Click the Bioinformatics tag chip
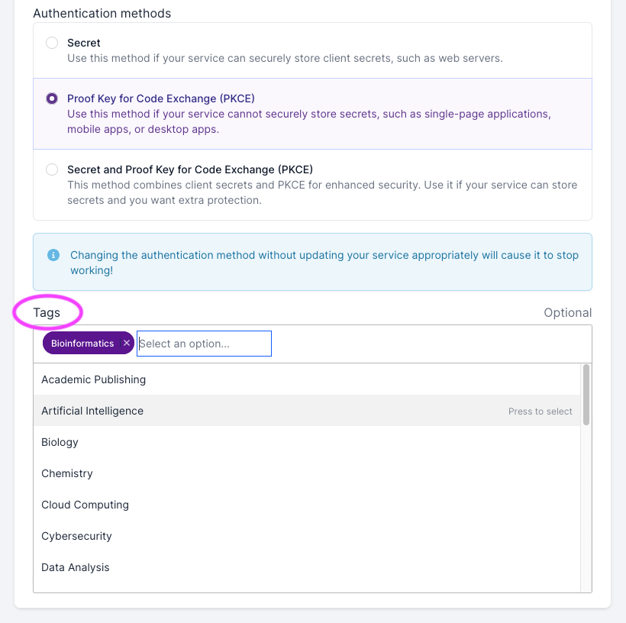 pyautogui.click(x=81, y=343)
